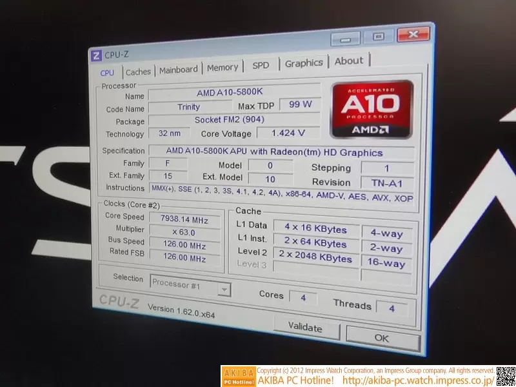Viewport: 516px width, 387px height.
Task: Switch to the Memory tab
Action: coord(223,67)
